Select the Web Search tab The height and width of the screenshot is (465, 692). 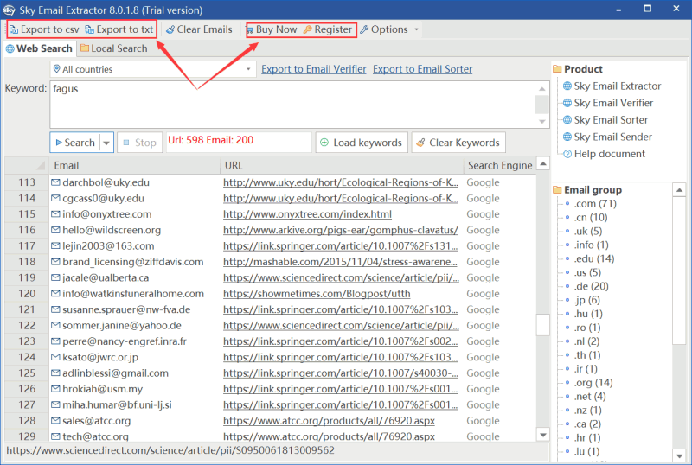coord(39,48)
